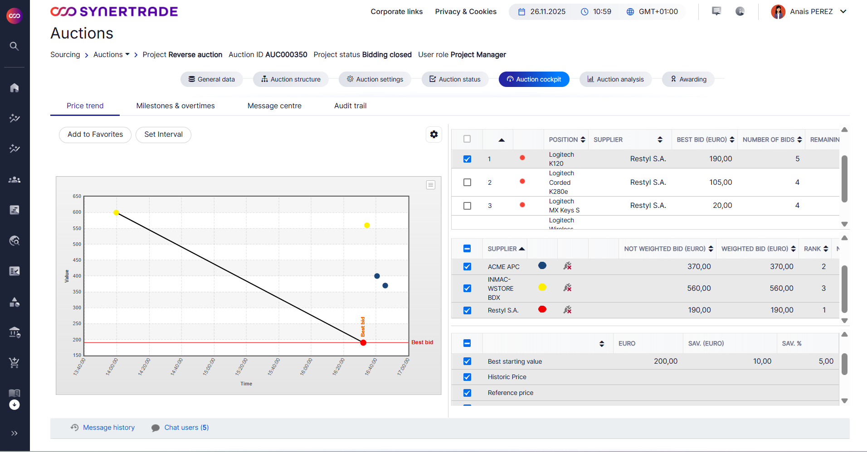This screenshot has width=867, height=452.
Task: Open Corporate links
Action: click(x=397, y=12)
